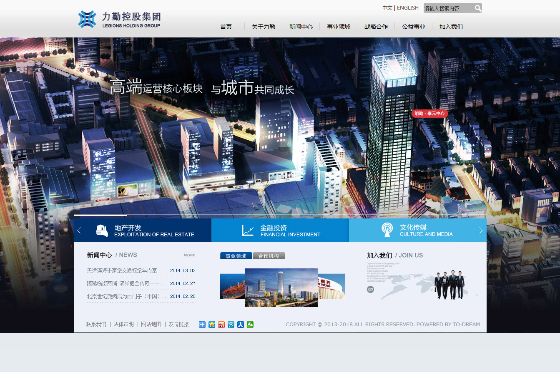Switch language to ENGLISH
This screenshot has height=372, width=560.
coord(407,8)
